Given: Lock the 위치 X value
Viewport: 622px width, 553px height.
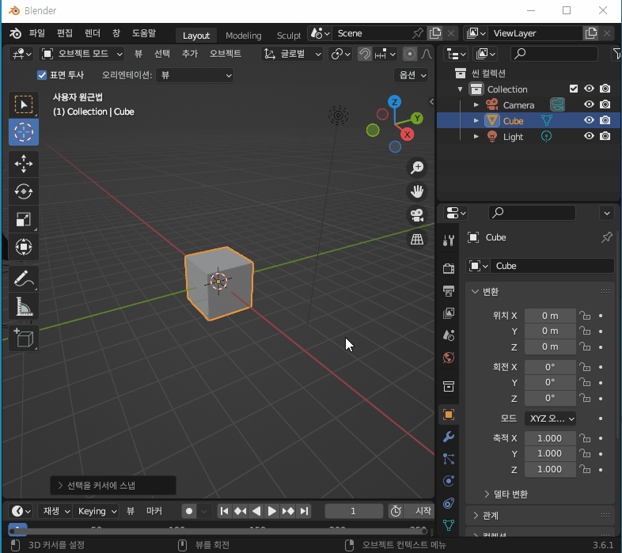Looking at the screenshot, I should pos(585,316).
